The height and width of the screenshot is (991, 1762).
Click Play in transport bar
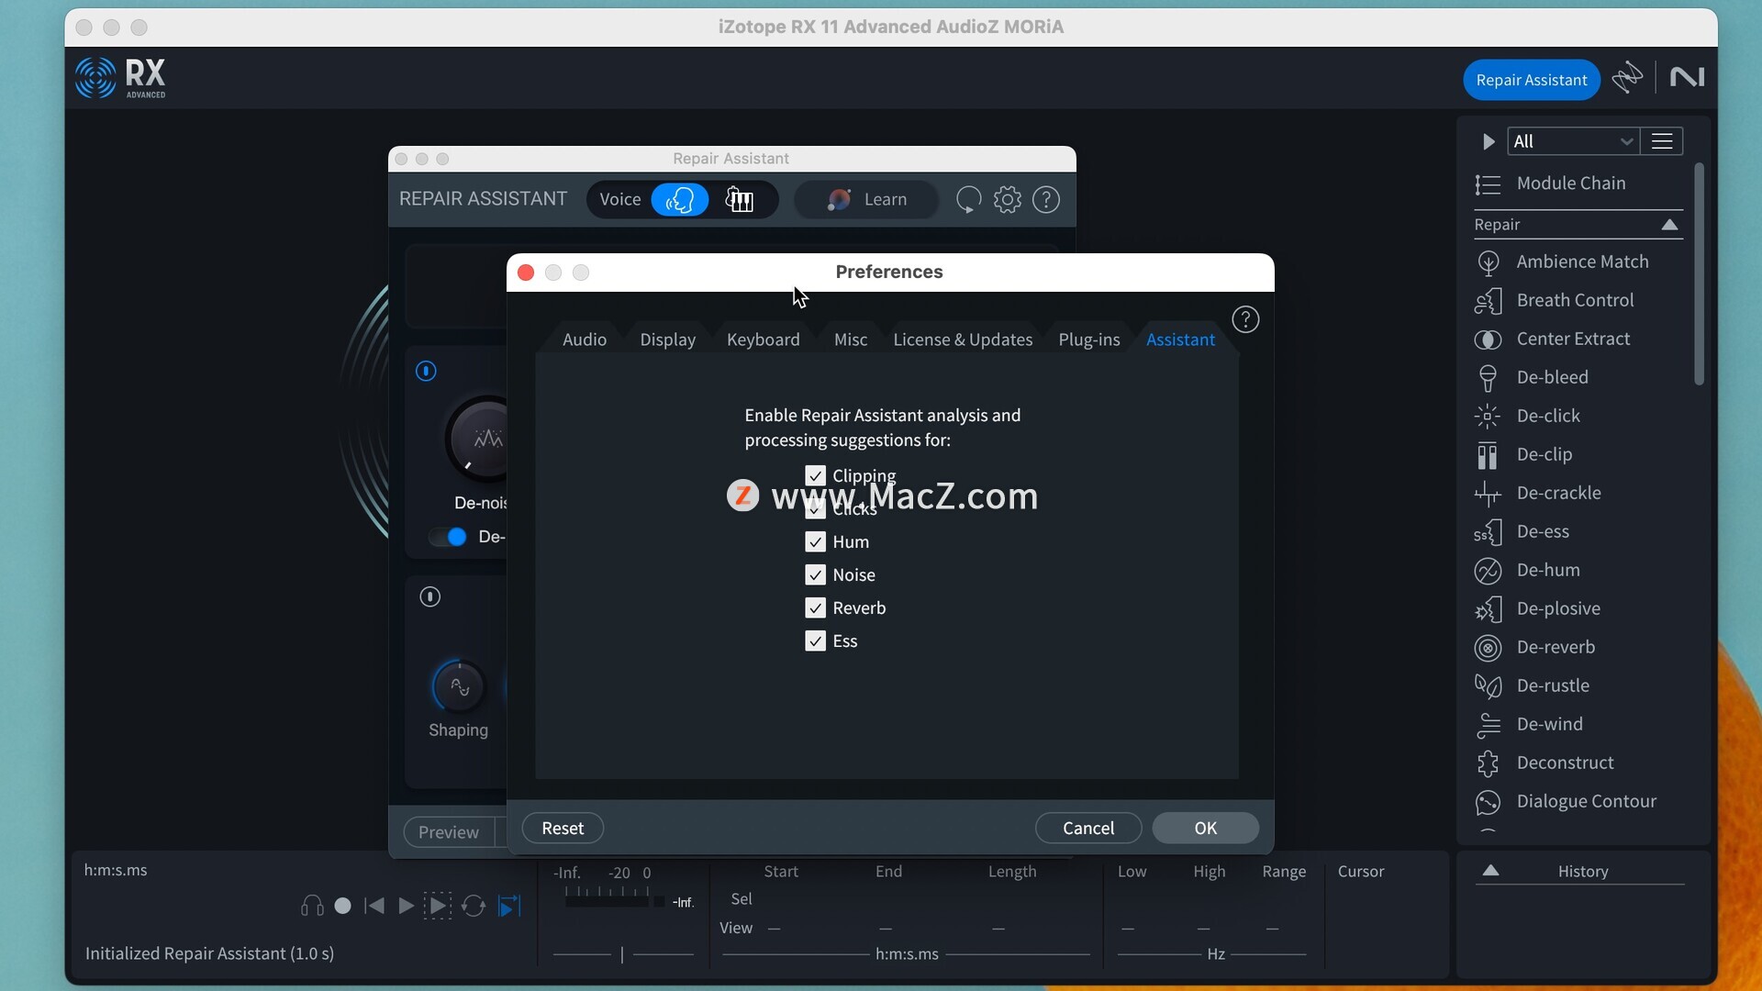click(405, 907)
